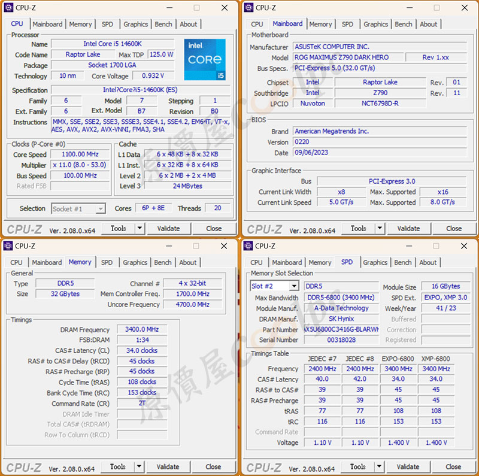The image size is (479, 476).
Task: Expand the Slot #2 memory slot selector
Action: coord(294,286)
